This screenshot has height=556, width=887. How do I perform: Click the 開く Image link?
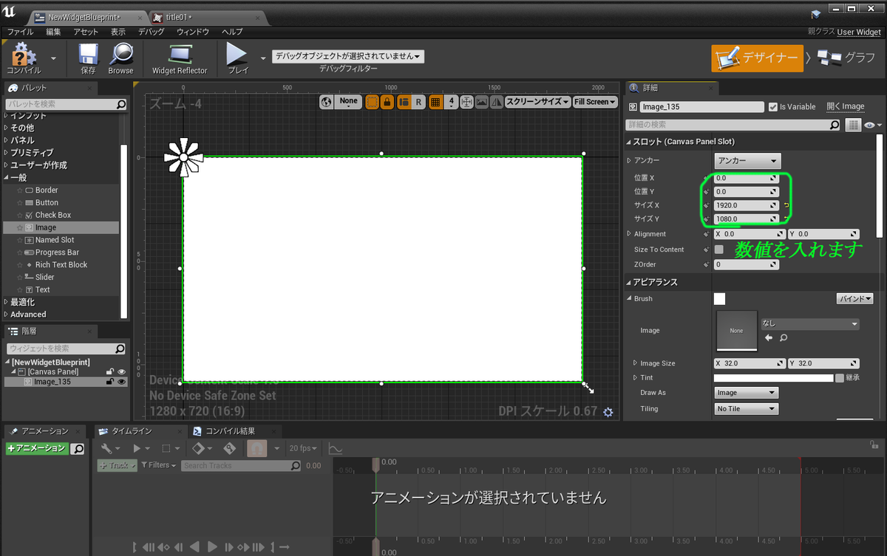click(x=846, y=106)
